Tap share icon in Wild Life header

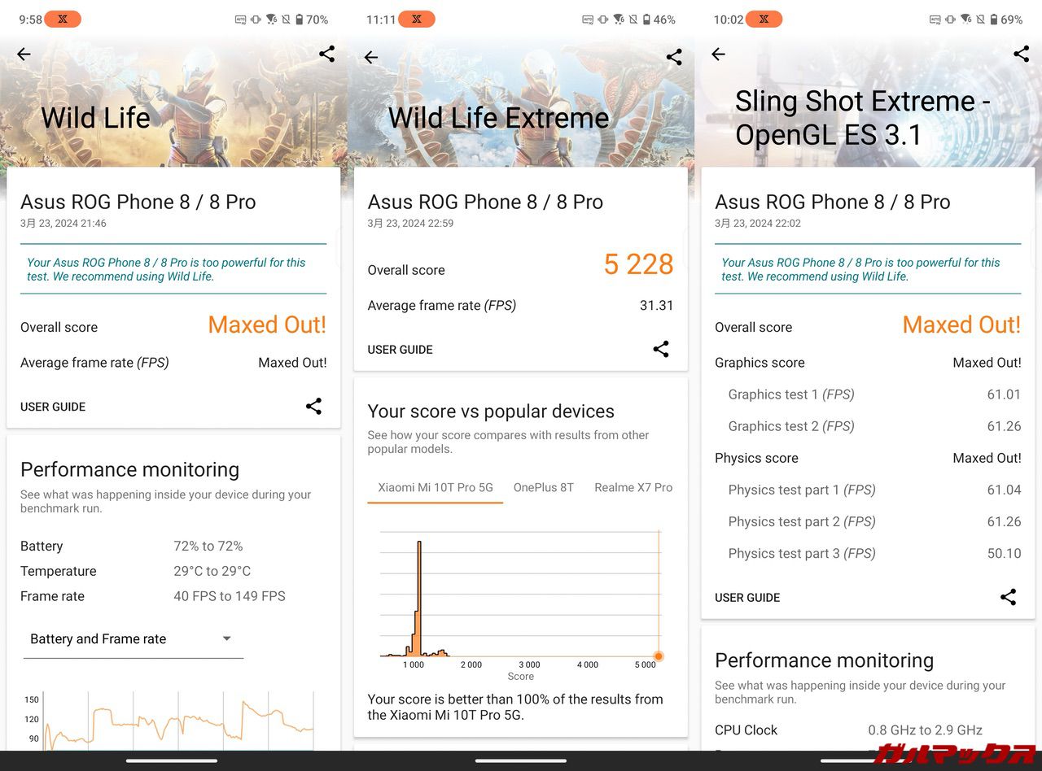(x=326, y=54)
